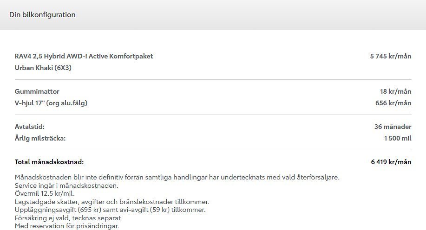Click the 656 kr/mån wheel price

(393, 103)
